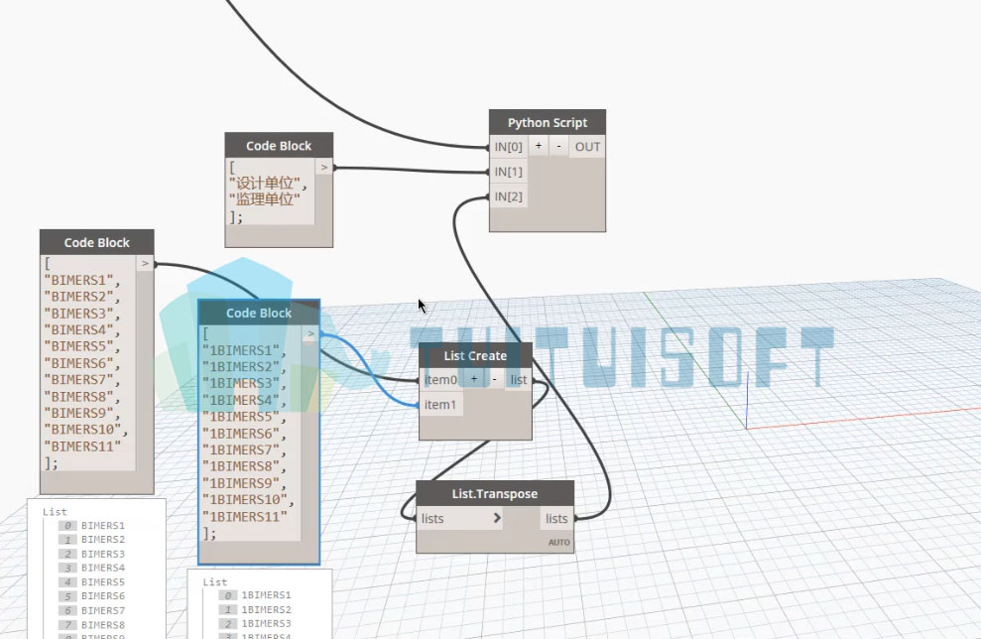Image resolution: width=981 pixels, height=639 pixels.
Task: Select title of Code Block containing 设计单位
Action: tap(279, 146)
